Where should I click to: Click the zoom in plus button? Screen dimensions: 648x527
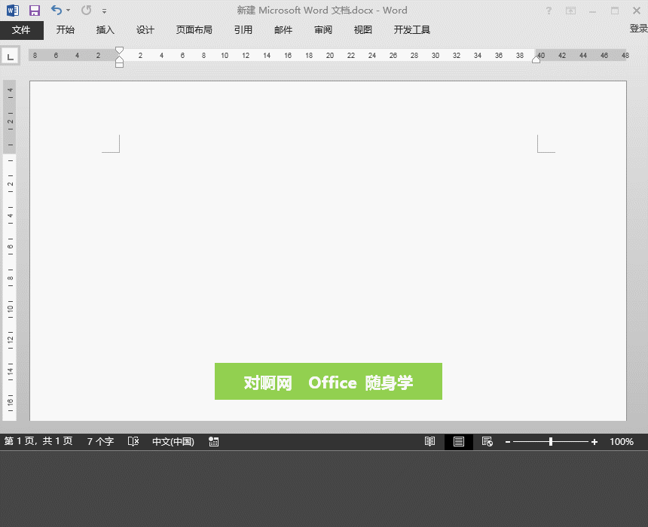(x=595, y=442)
